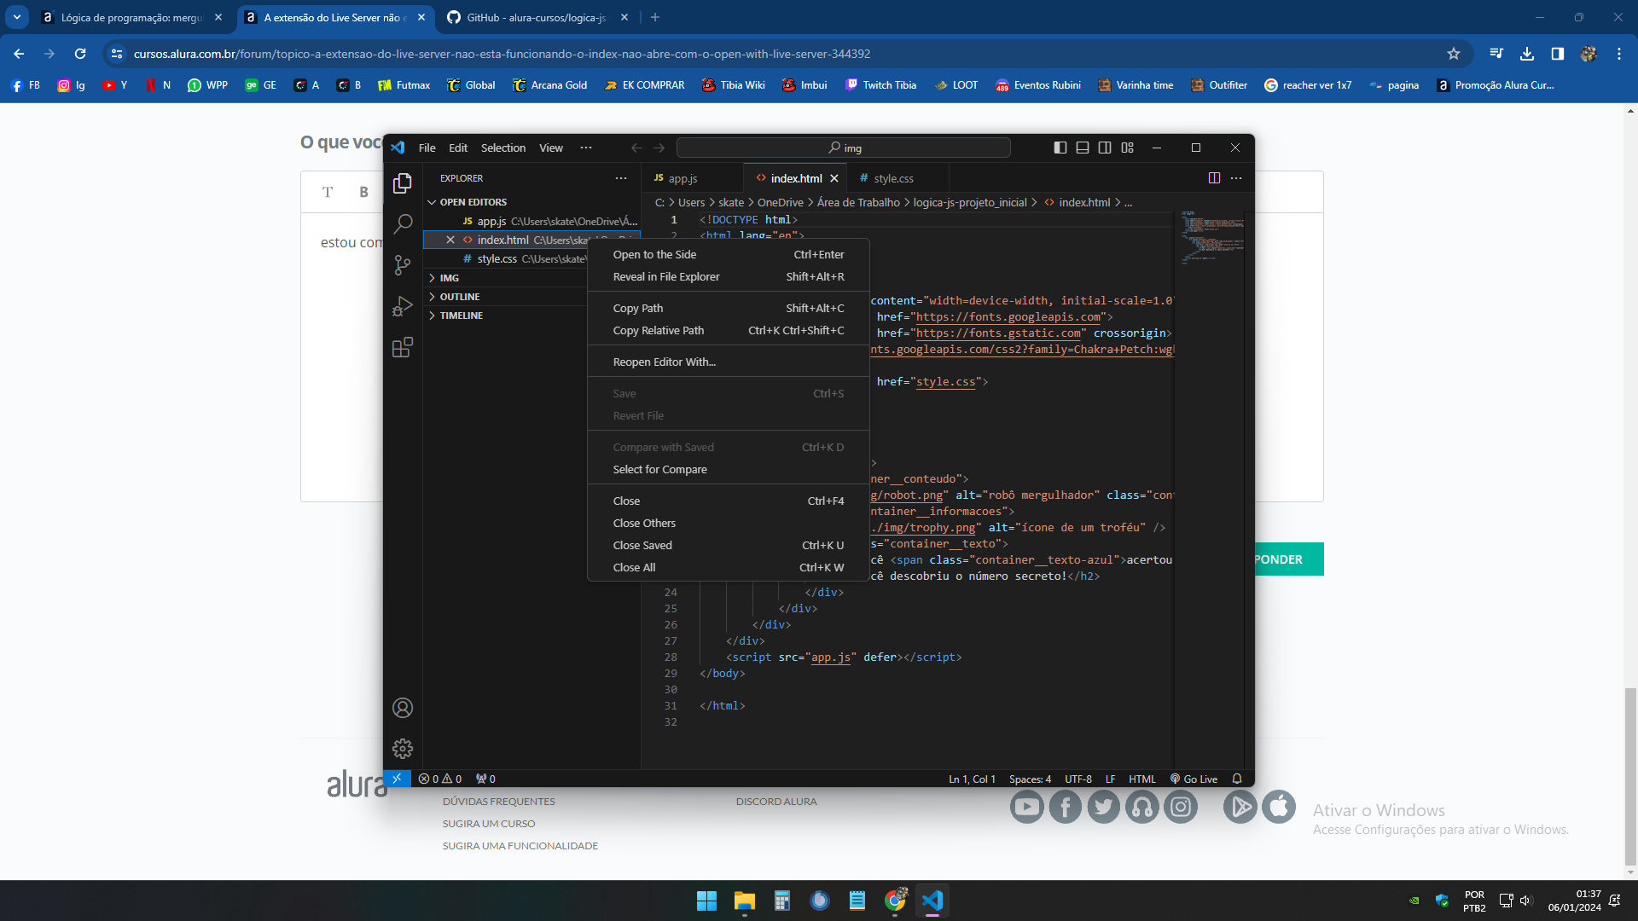The height and width of the screenshot is (921, 1638).
Task: Open the File menu in VS Code
Action: tap(427, 148)
